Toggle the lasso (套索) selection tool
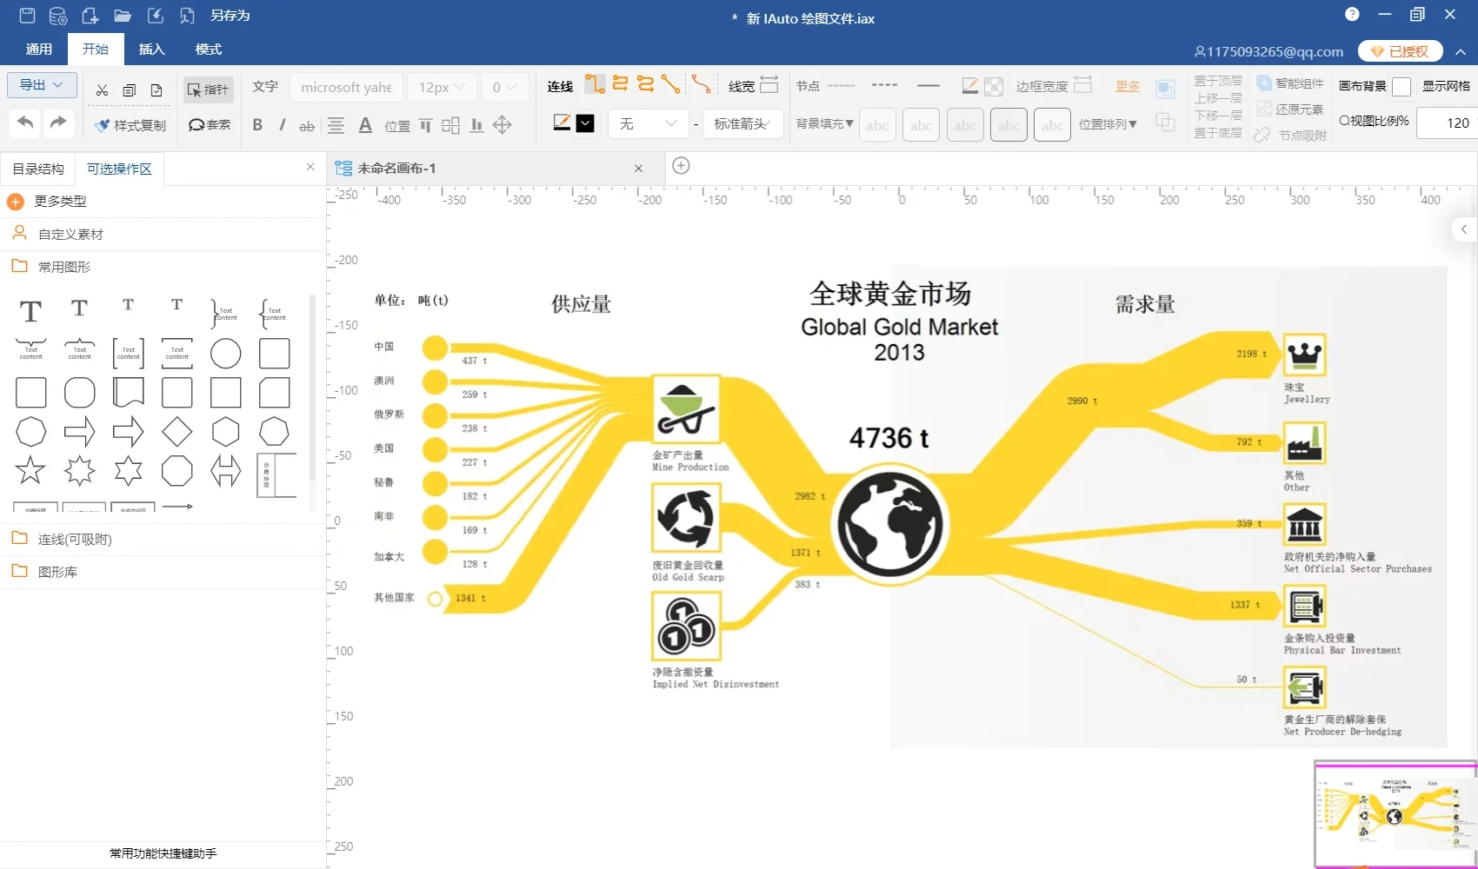This screenshot has width=1478, height=869. pos(210,125)
